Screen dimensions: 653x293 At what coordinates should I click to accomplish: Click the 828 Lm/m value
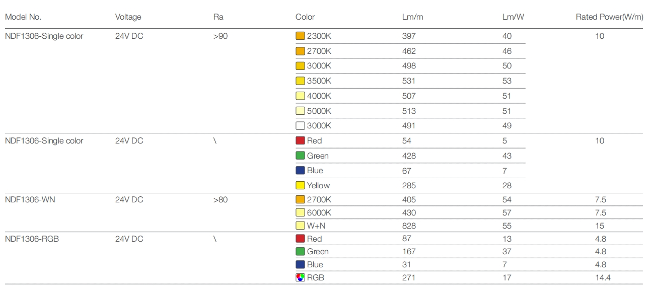(x=409, y=226)
